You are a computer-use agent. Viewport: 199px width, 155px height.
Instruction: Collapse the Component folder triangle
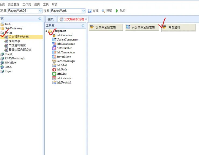point(46,31)
